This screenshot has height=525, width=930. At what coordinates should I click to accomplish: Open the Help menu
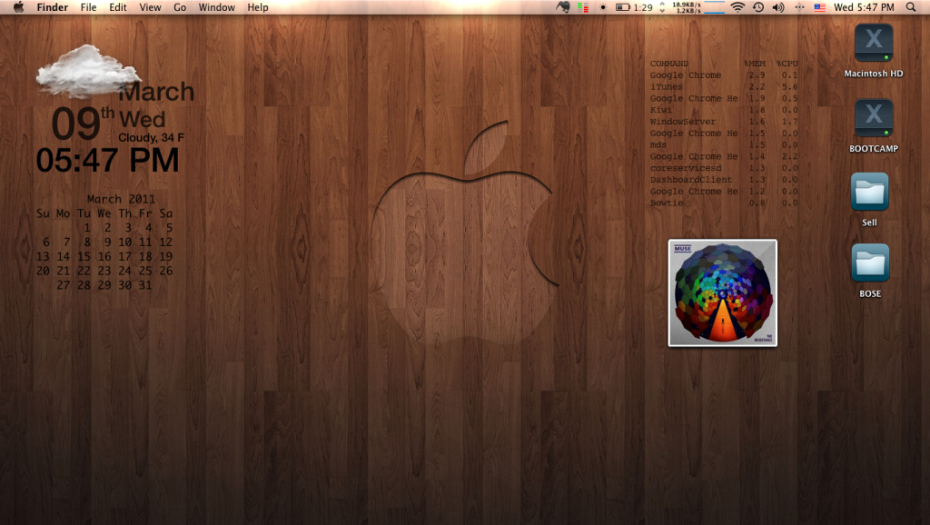tap(257, 7)
